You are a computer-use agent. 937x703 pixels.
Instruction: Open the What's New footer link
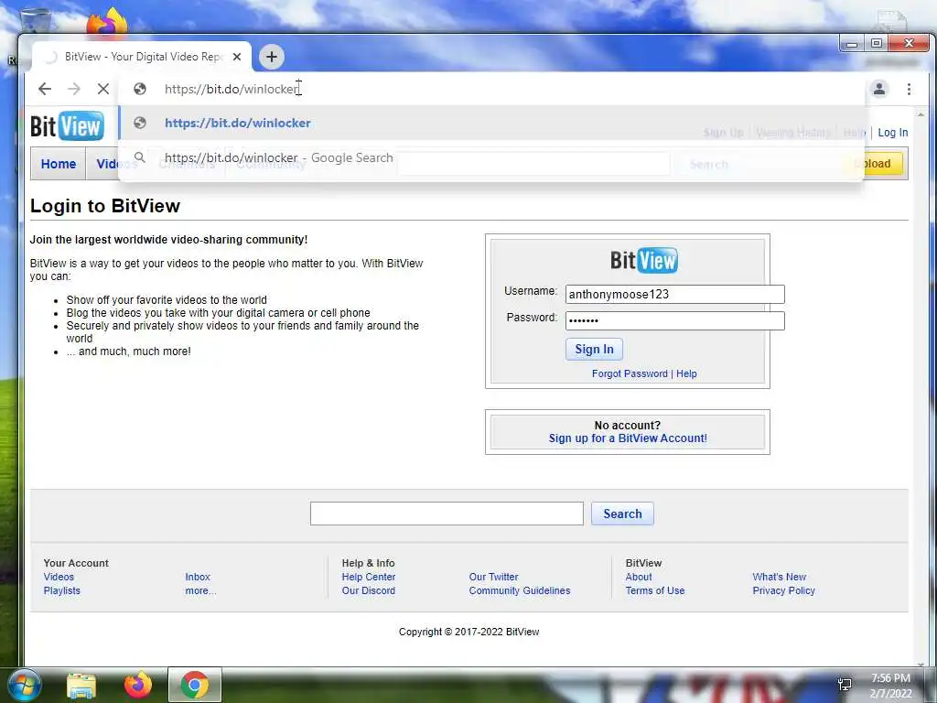(x=780, y=577)
